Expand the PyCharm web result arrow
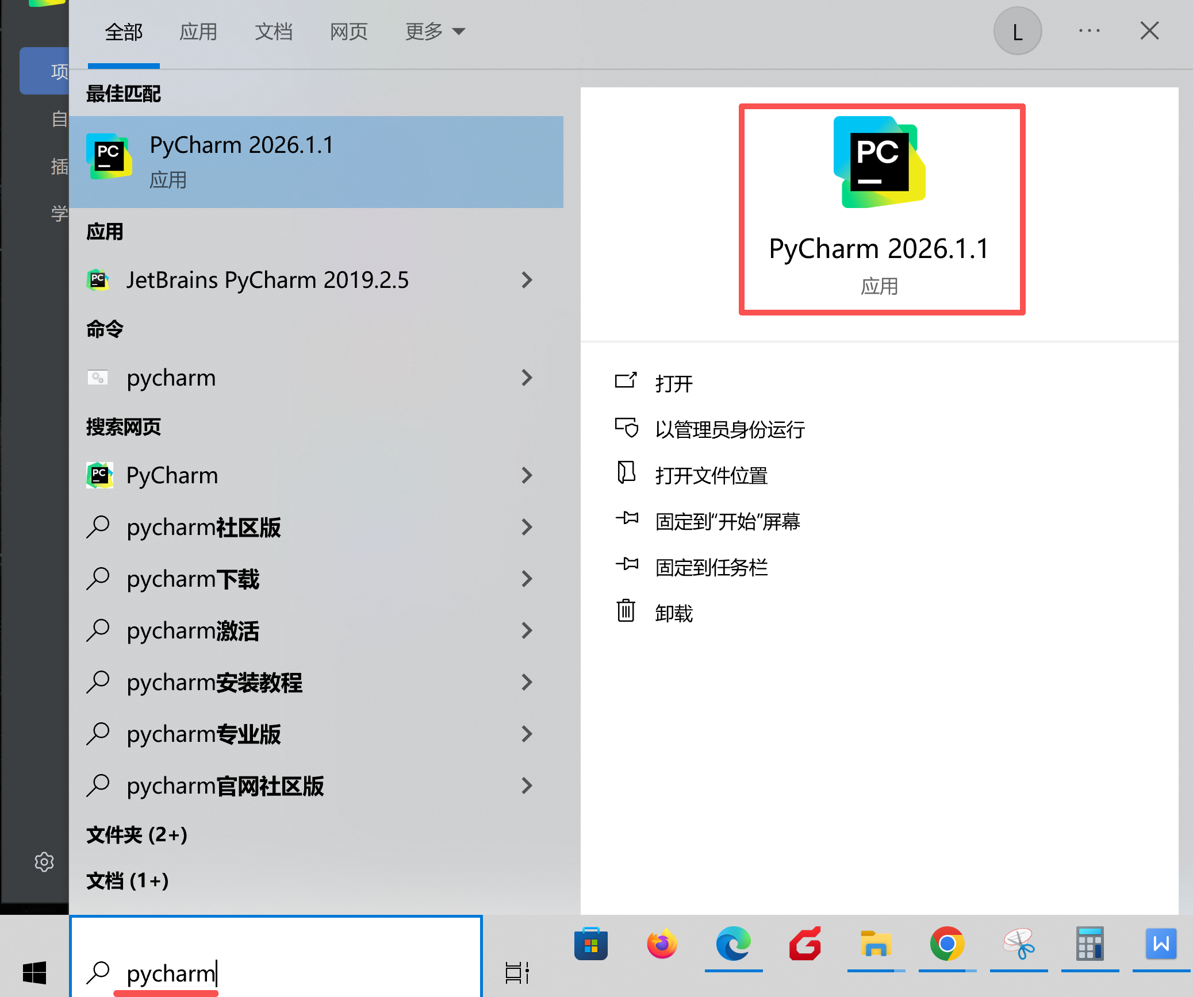The width and height of the screenshot is (1193, 997). point(527,475)
